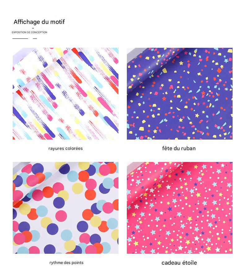Click the large yellow star on purple paper

pyautogui.click(x=181, y=63)
